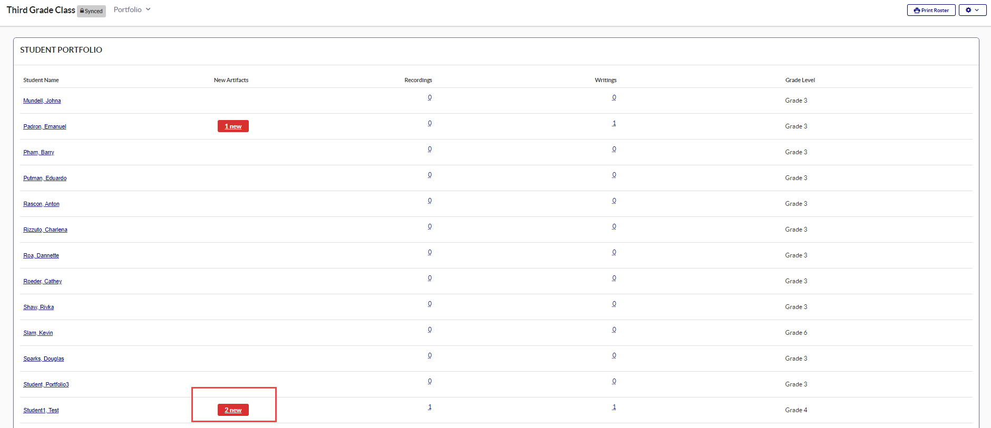Click the Print Roster button
991x428 pixels.
tap(931, 10)
